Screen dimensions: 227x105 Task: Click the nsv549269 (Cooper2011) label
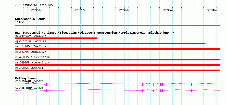32,62
